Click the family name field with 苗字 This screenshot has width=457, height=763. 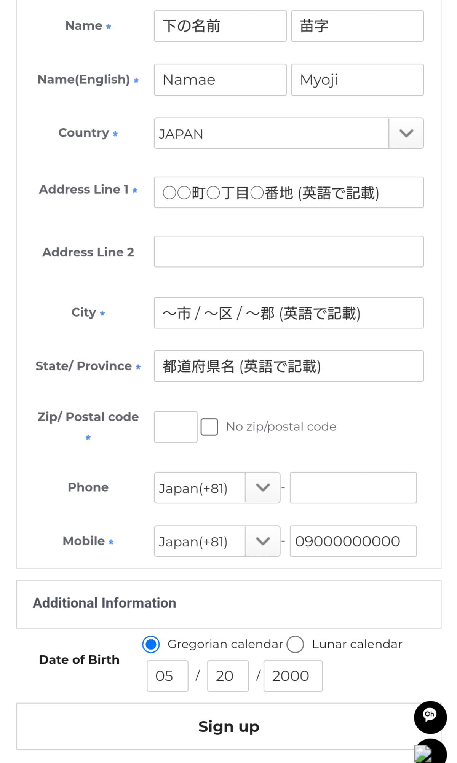click(x=357, y=26)
